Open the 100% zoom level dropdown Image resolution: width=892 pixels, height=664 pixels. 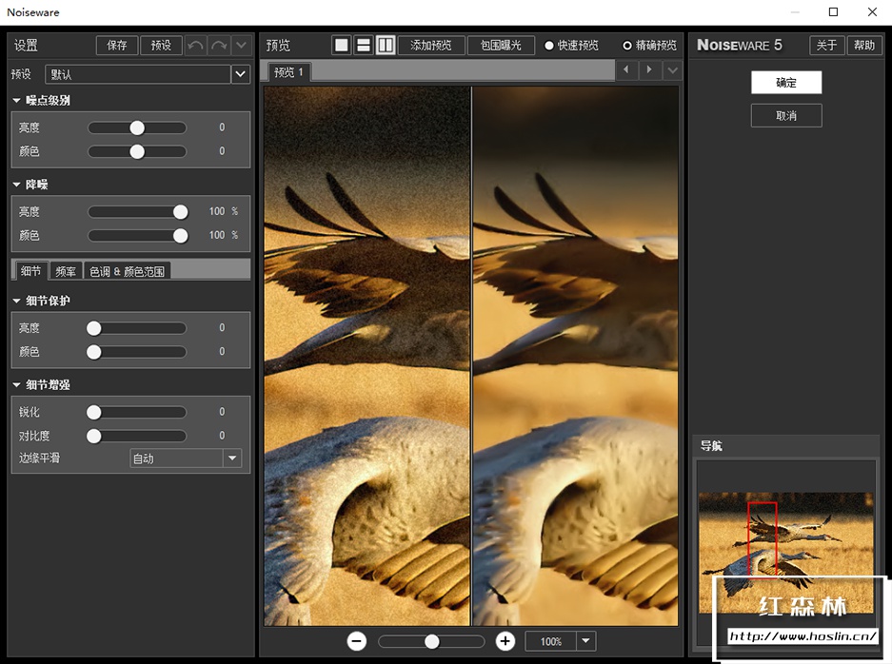pyautogui.click(x=585, y=641)
